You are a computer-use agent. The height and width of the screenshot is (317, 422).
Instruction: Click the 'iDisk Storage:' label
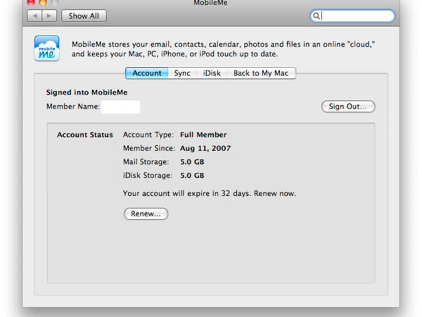click(147, 176)
